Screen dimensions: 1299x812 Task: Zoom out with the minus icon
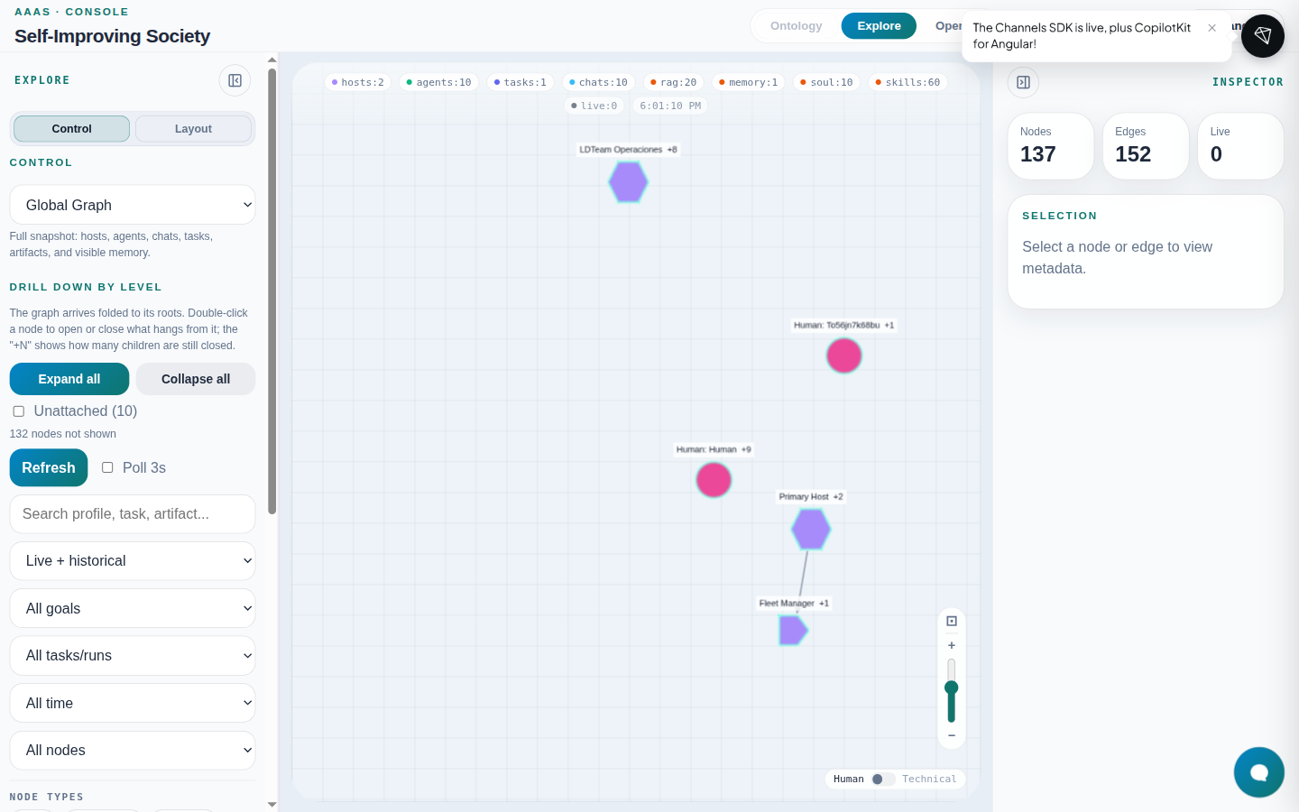pos(952,735)
